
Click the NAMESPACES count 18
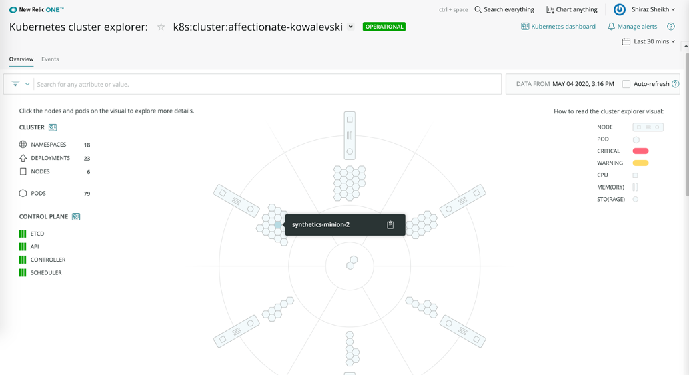87,145
